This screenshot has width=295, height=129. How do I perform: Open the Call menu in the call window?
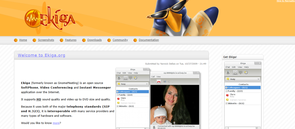pos(153,77)
